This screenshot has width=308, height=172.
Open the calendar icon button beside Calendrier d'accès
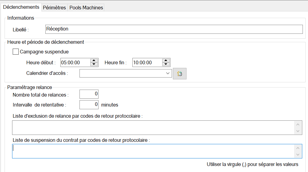pyautogui.click(x=180, y=74)
